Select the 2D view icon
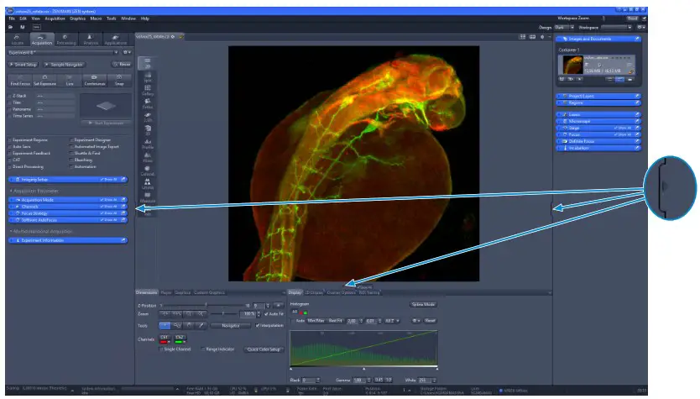The image size is (700, 399). click(x=148, y=63)
